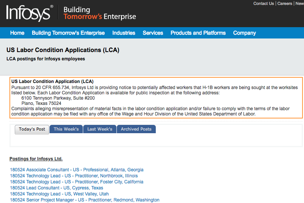
Task: Click the Infosys logo
Action: click(x=29, y=13)
